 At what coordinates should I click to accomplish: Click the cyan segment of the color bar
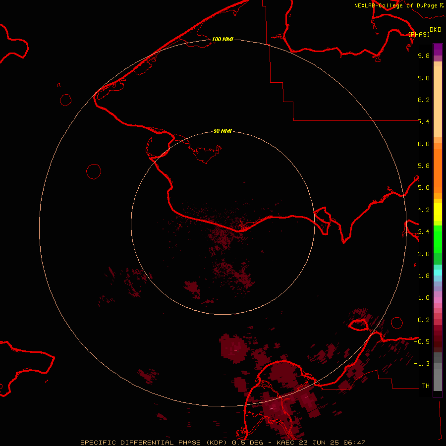[x=438, y=273]
